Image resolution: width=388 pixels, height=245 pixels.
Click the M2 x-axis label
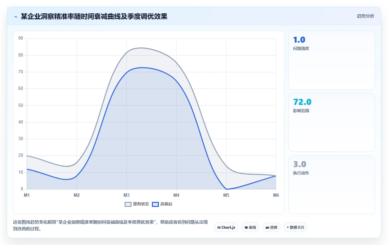point(77,195)
